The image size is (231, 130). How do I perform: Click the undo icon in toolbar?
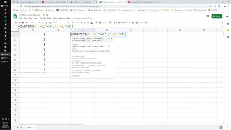click(16, 22)
